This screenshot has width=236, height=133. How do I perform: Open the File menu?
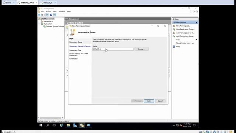pos(42,11)
